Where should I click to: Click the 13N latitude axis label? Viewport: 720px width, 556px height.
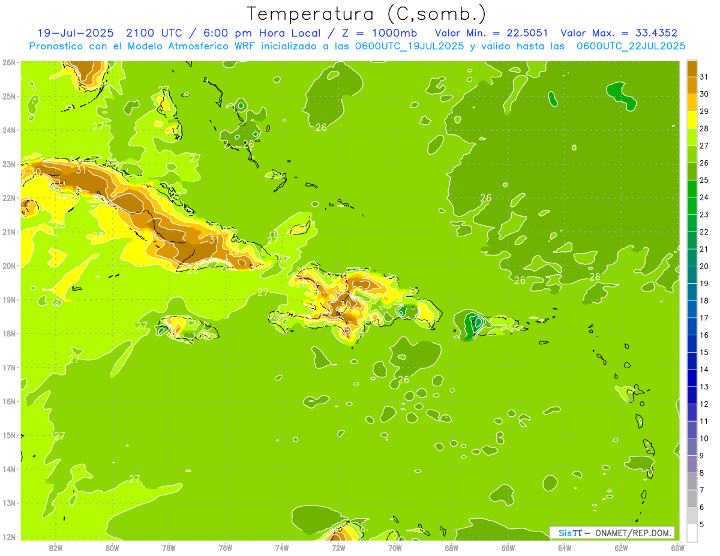9,503
